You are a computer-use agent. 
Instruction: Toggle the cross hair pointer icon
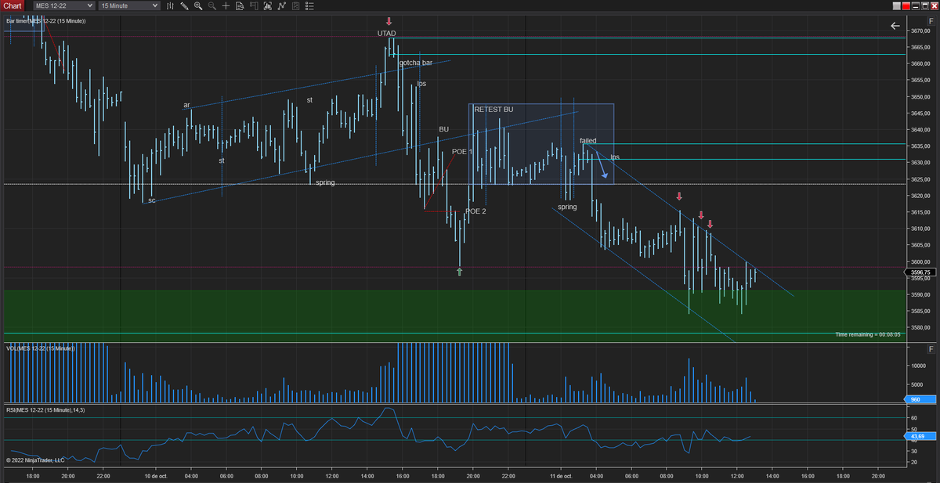pyautogui.click(x=226, y=5)
